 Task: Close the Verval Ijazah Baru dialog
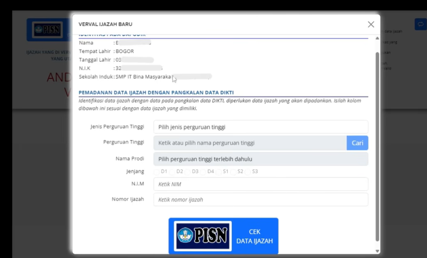pos(371,25)
